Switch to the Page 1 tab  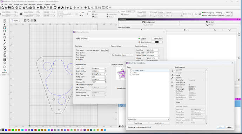pos(15,21)
